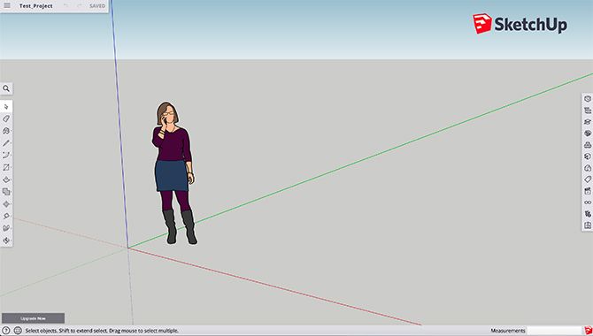This screenshot has height=336, width=593.
Task: Open the help question-mark icon
Action: pyautogui.click(x=6, y=331)
